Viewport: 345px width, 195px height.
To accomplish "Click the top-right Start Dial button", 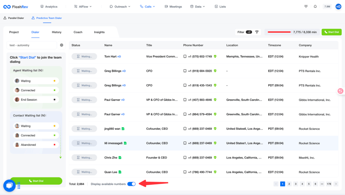I will tap(331, 32).
